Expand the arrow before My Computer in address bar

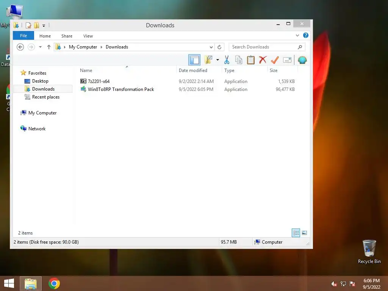(64, 47)
